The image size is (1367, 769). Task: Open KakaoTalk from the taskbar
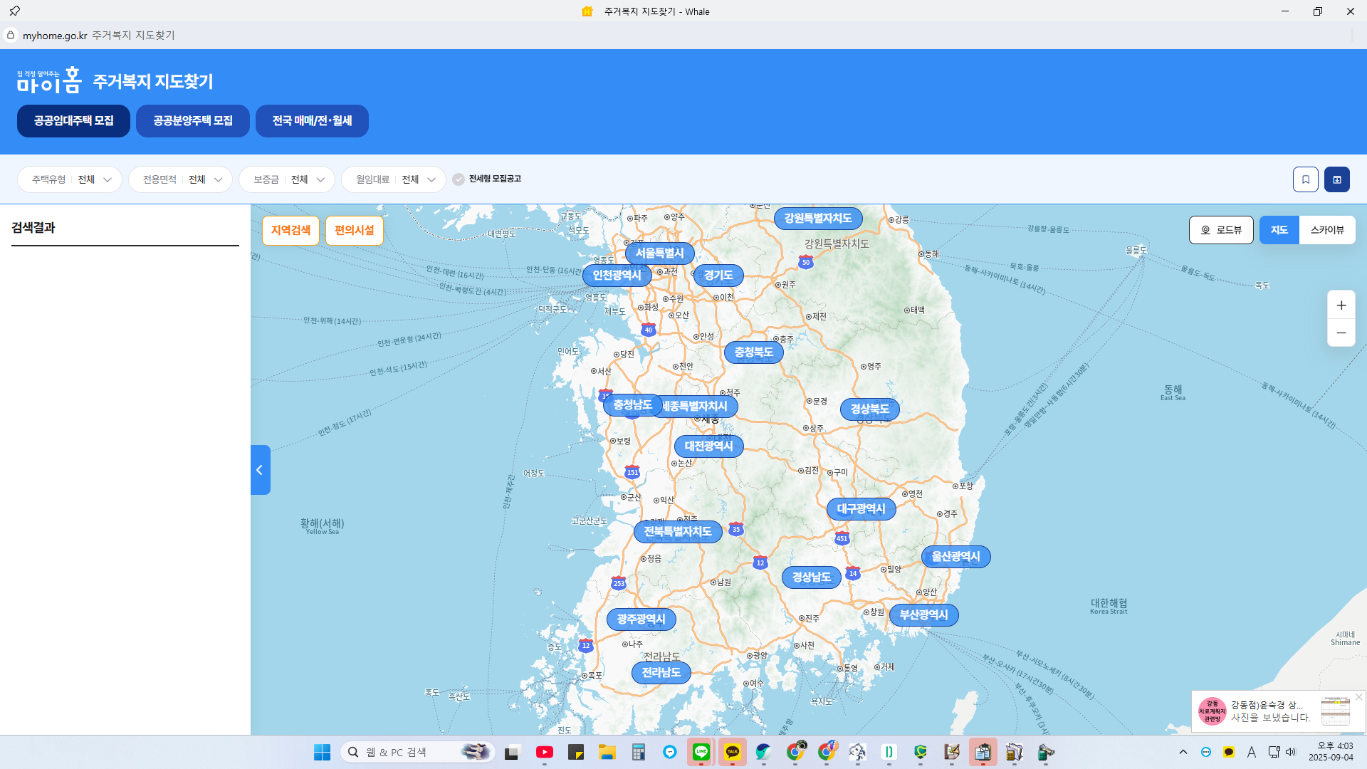[x=732, y=752]
